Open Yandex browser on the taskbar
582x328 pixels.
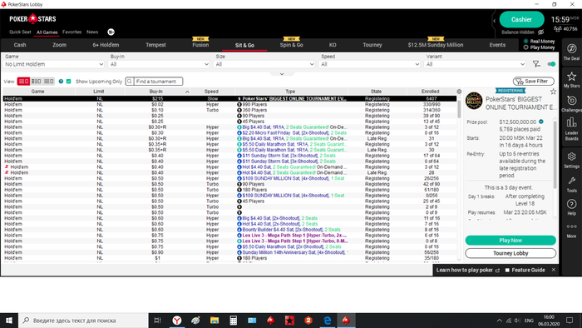click(176, 321)
